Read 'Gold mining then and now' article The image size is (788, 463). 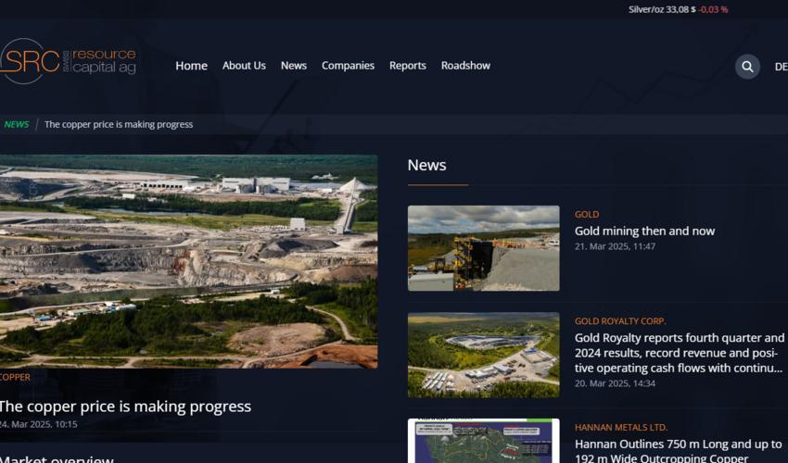tap(644, 231)
